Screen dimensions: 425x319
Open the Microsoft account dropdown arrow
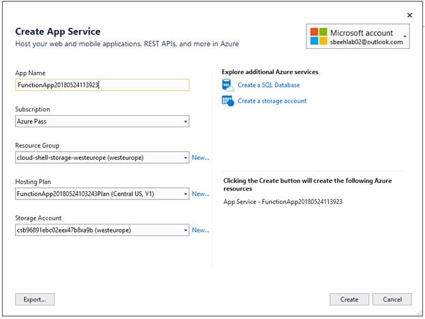pos(405,35)
